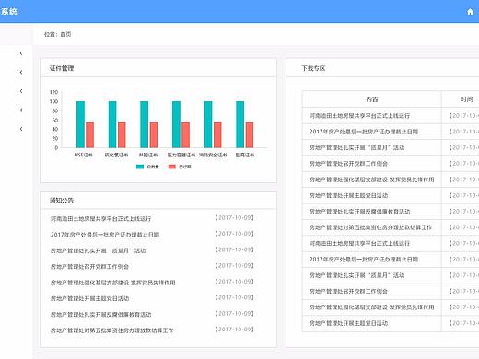479x359 pixels.
Task: Click the 压力容器证书 axis label
Action: pos(181,155)
